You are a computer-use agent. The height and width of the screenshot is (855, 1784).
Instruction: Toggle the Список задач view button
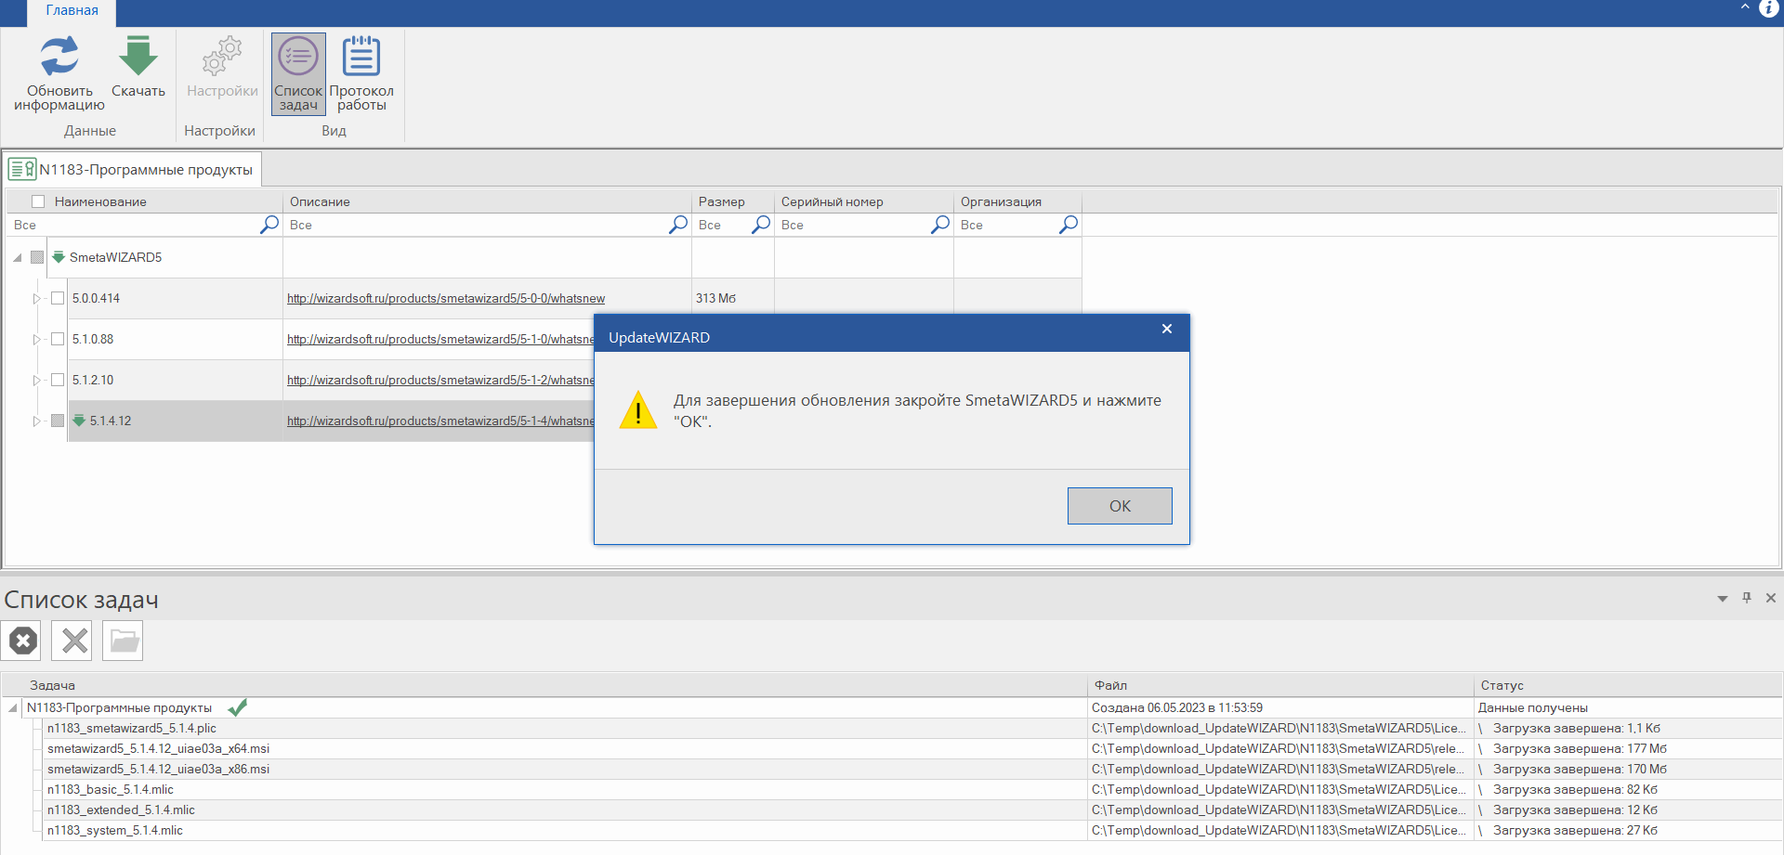coord(298,74)
